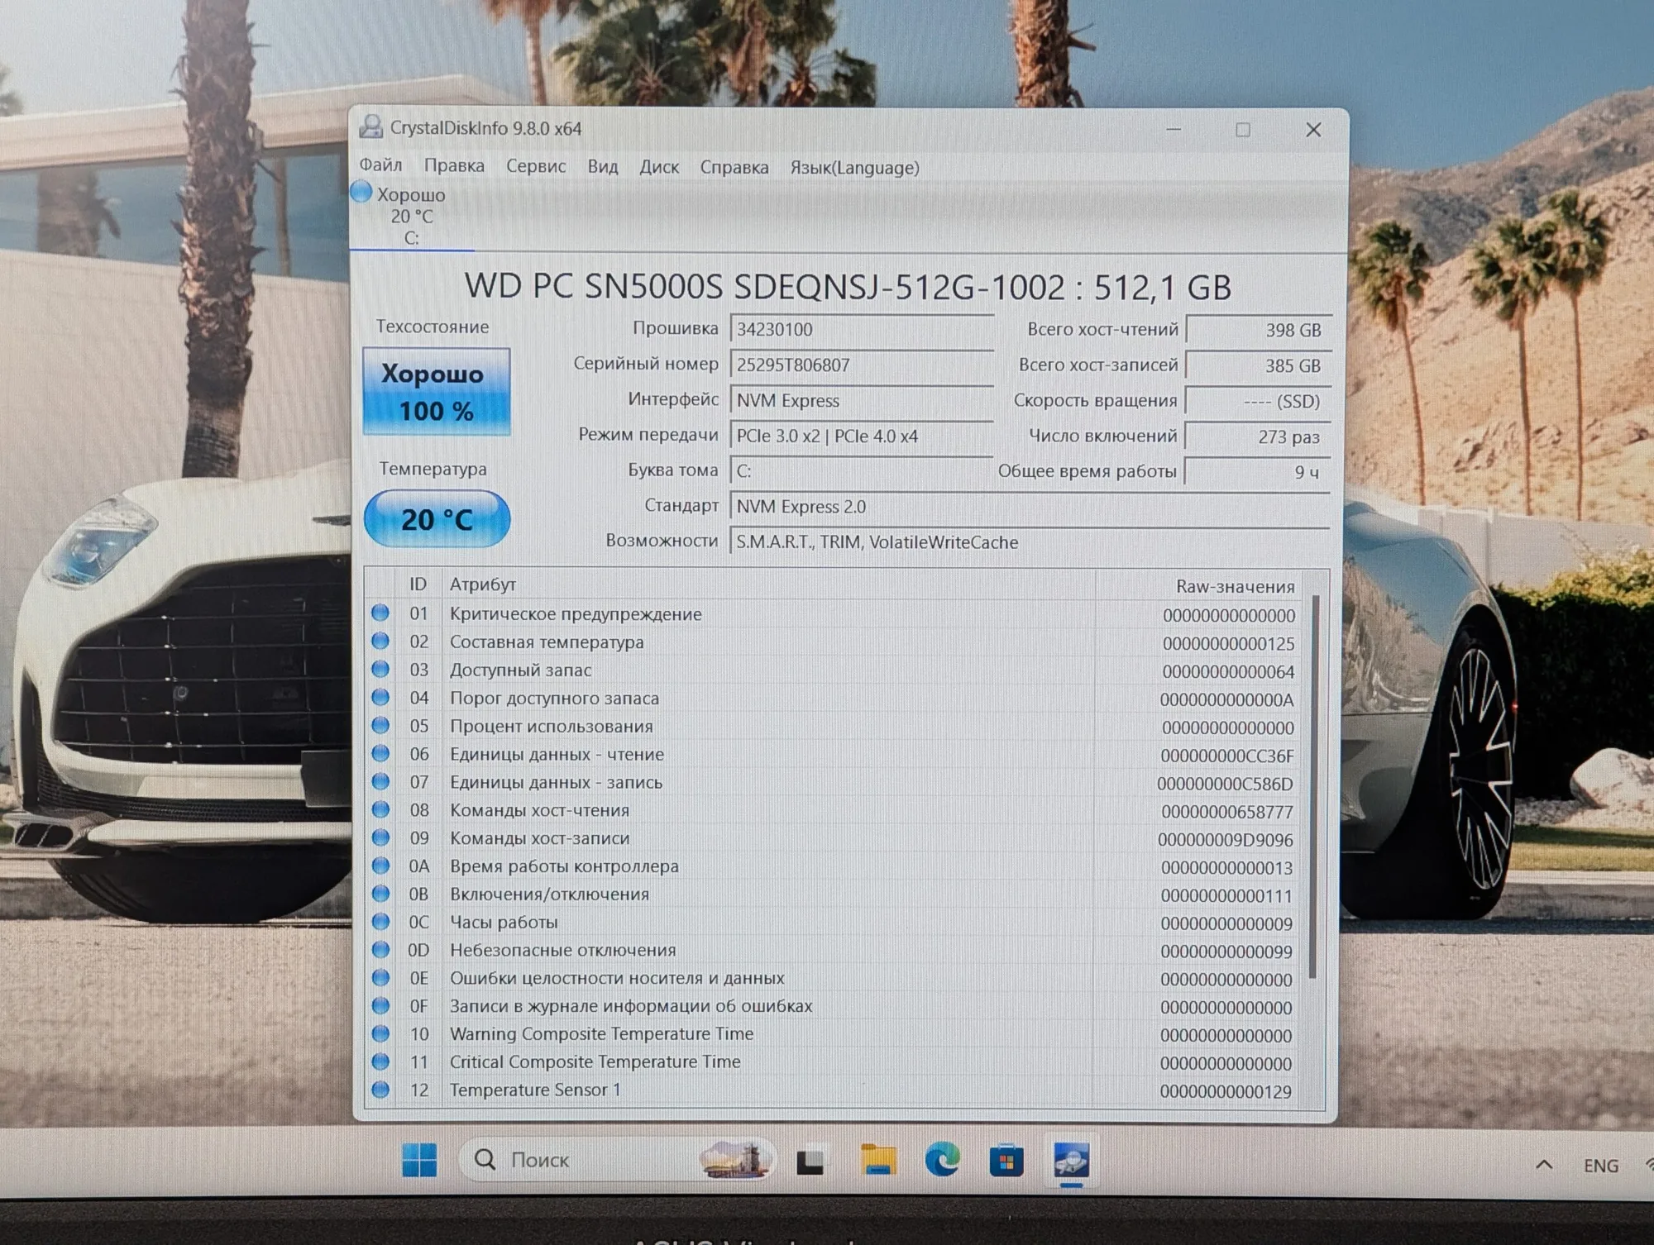Image resolution: width=1654 pixels, height=1245 pixels.
Task: Click the Хорошо 100 % health status button
Action: (x=437, y=392)
